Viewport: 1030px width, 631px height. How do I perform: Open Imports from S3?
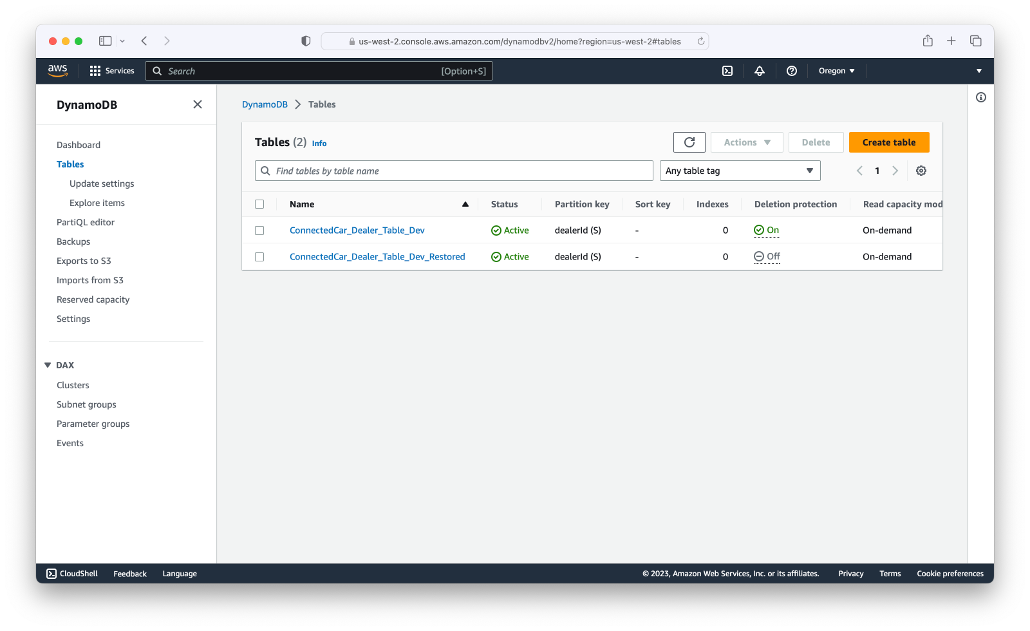click(90, 280)
